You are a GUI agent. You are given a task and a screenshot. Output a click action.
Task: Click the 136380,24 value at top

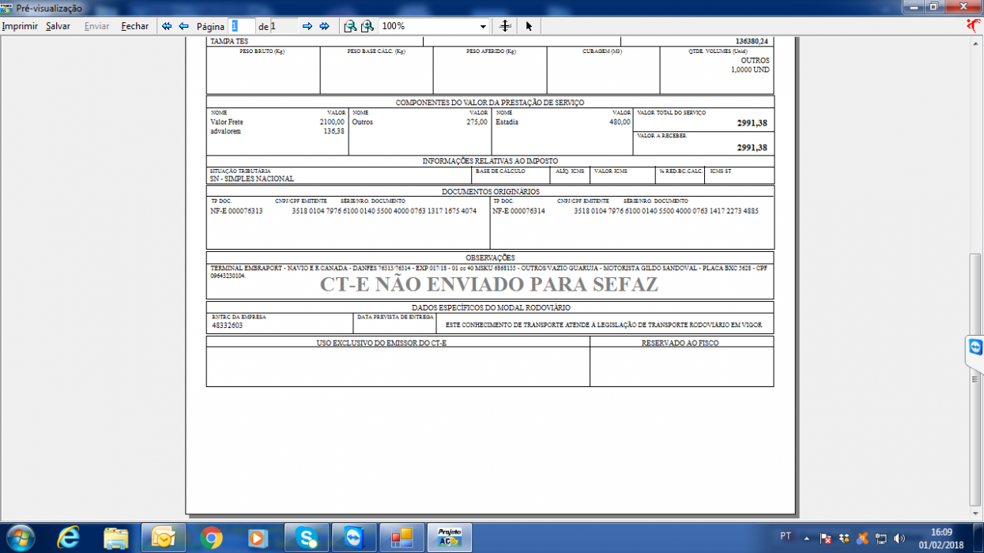tap(752, 41)
